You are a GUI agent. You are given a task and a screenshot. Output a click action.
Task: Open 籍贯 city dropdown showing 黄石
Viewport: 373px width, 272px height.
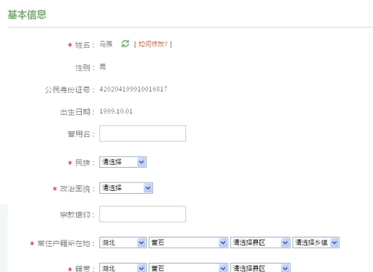pos(188,268)
